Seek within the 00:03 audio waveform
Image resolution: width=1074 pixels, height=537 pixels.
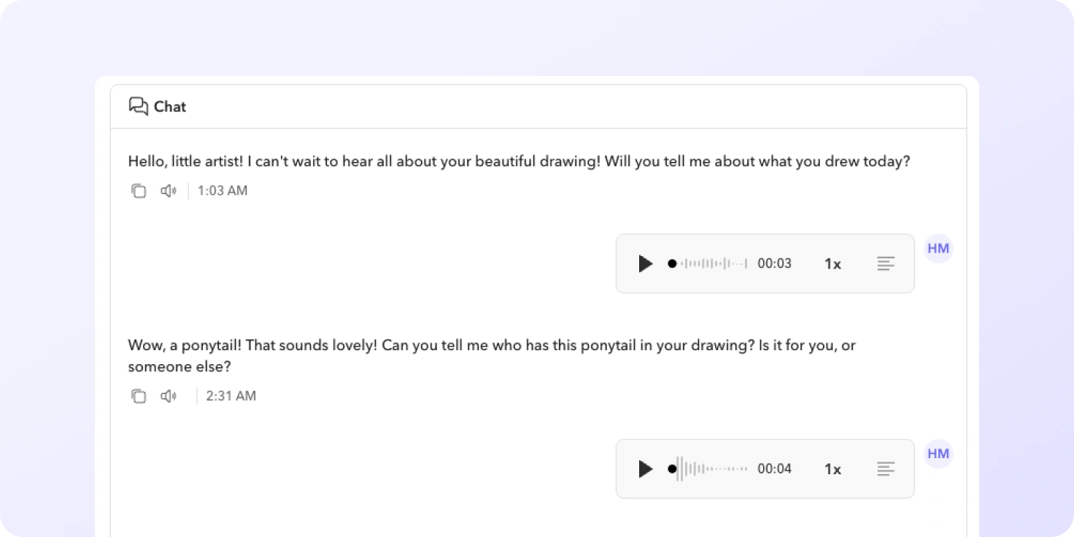[x=708, y=263]
